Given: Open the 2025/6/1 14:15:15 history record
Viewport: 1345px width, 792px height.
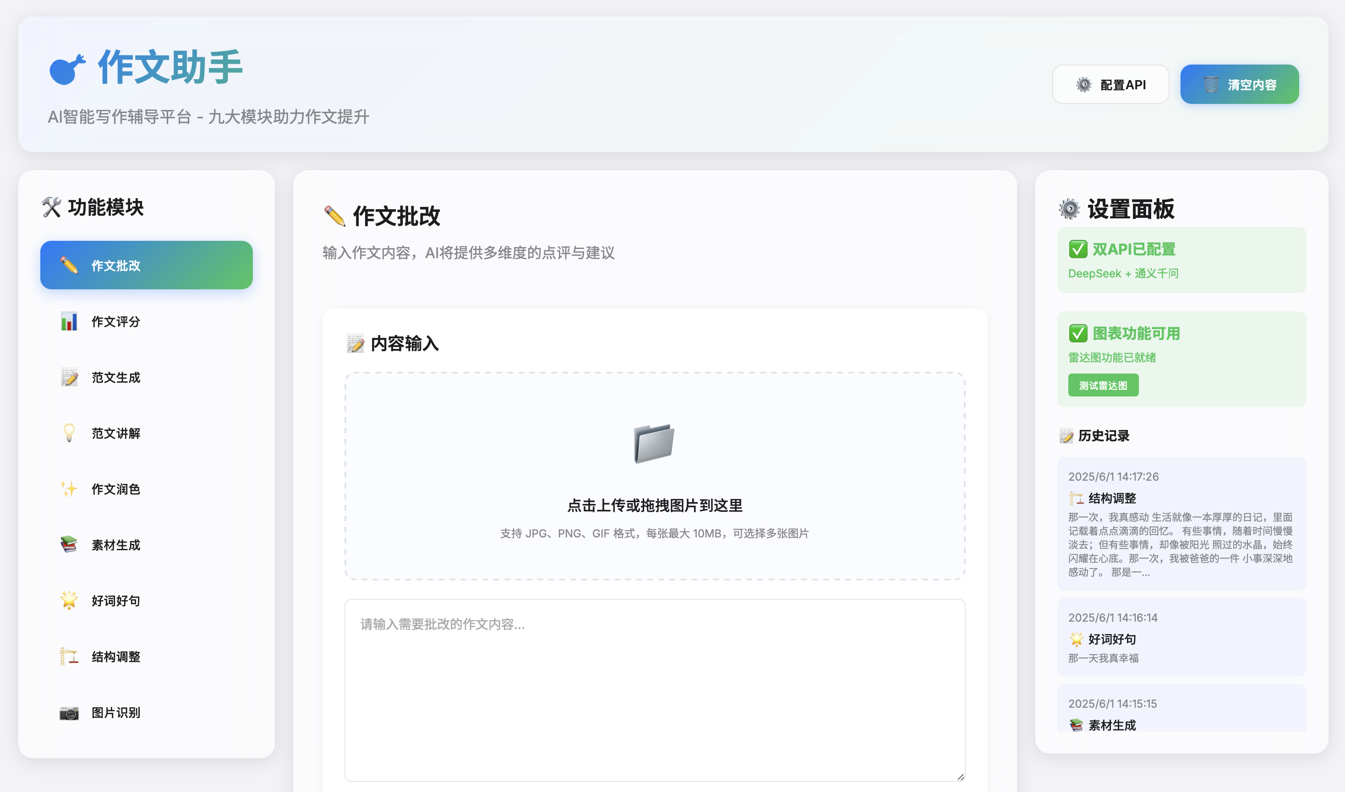Looking at the screenshot, I should (x=1181, y=709).
